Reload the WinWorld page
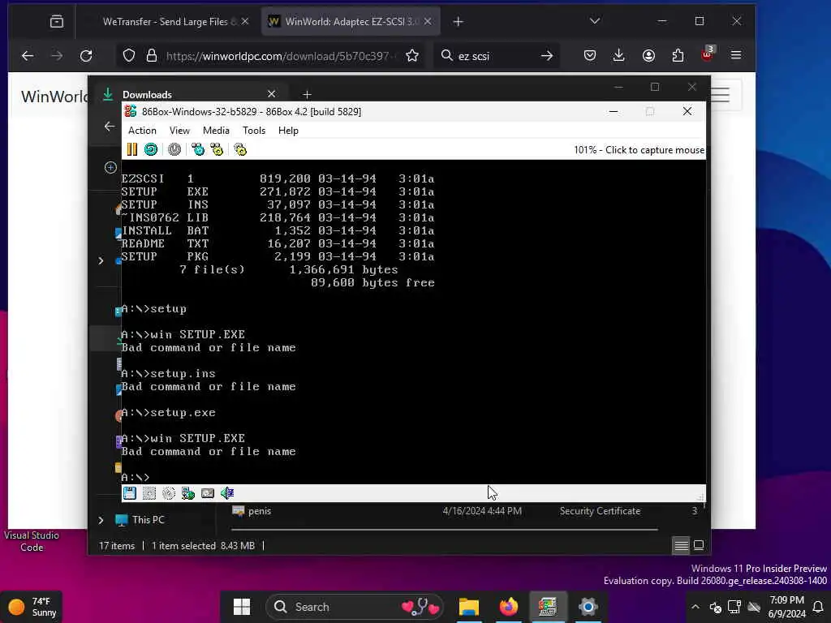831x623 pixels. pos(86,56)
